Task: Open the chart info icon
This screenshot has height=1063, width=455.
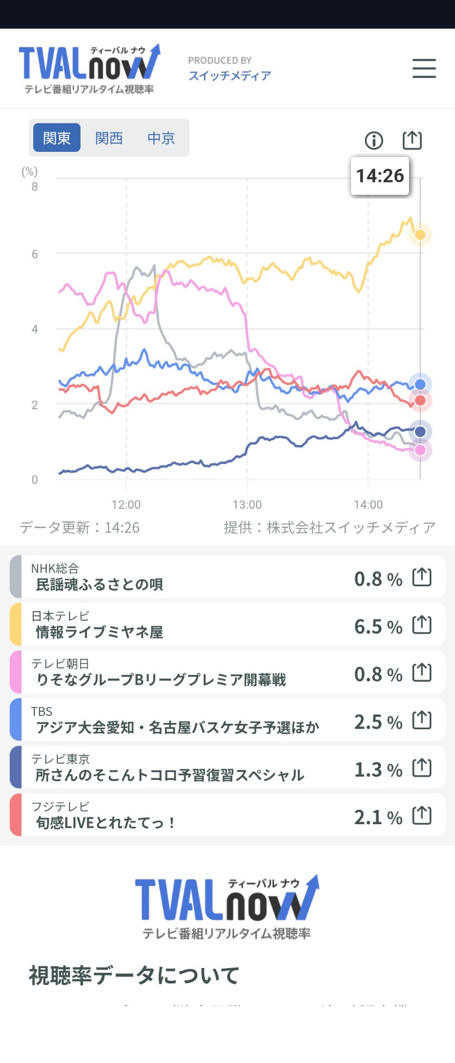Action: pyautogui.click(x=374, y=140)
